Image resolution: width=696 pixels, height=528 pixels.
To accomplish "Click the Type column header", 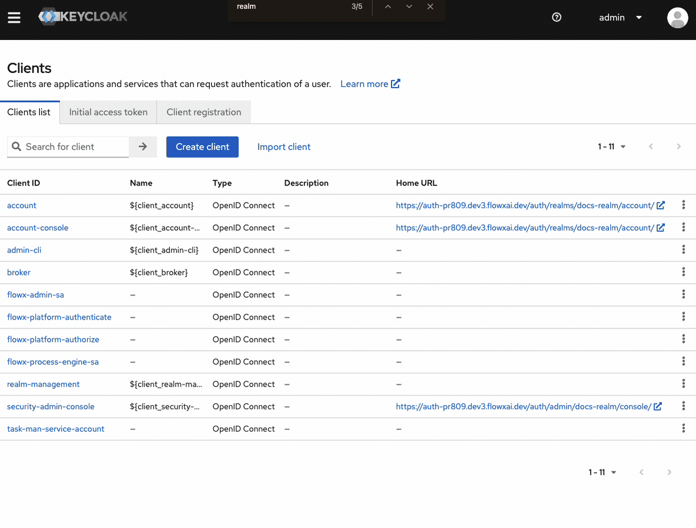I will 222,183.
